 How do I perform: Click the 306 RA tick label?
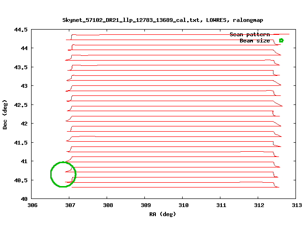pos(33,205)
